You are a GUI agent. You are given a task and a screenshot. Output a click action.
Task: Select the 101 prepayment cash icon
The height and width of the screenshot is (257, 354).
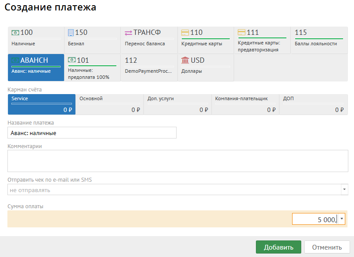click(71, 61)
